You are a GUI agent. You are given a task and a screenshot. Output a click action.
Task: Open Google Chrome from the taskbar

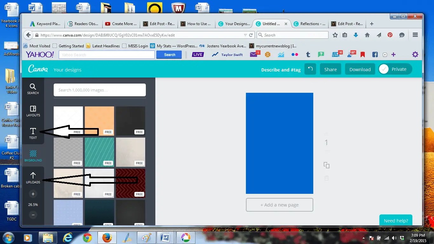pyautogui.click(x=87, y=238)
